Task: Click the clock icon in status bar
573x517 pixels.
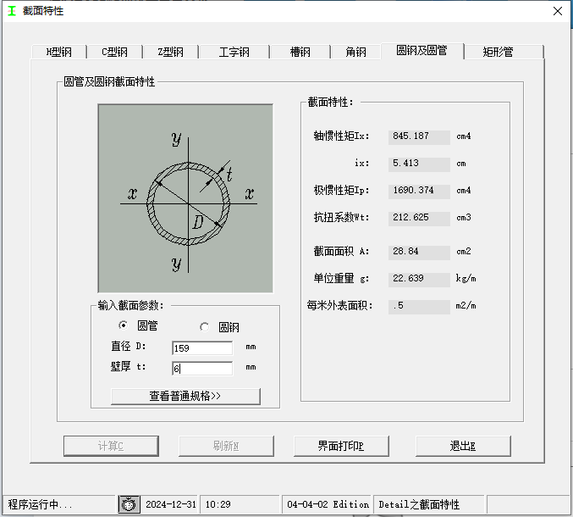Action: 129,504
